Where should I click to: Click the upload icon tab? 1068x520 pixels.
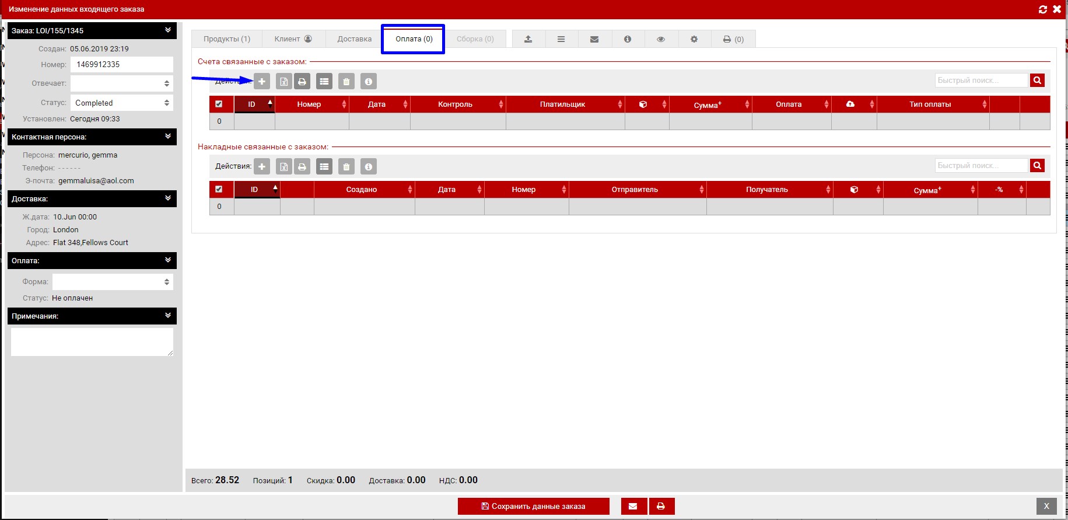click(528, 39)
